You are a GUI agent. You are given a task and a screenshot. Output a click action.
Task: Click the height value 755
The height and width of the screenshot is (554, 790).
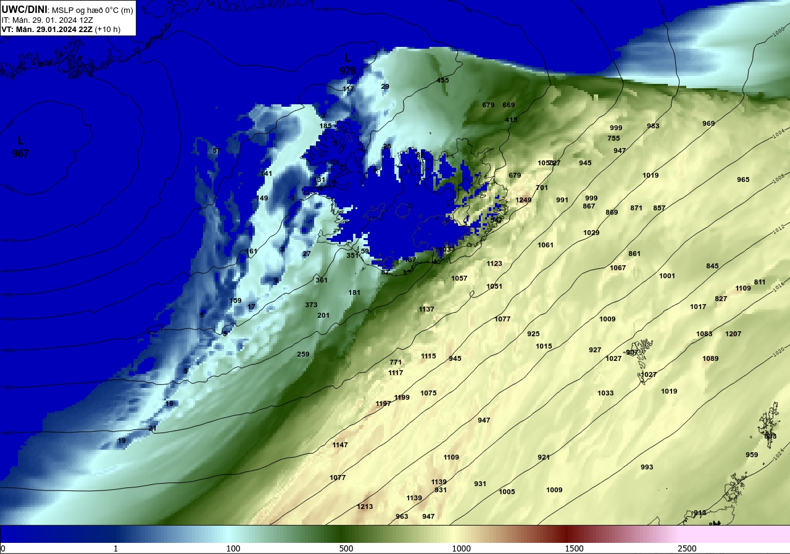coord(613,138)
